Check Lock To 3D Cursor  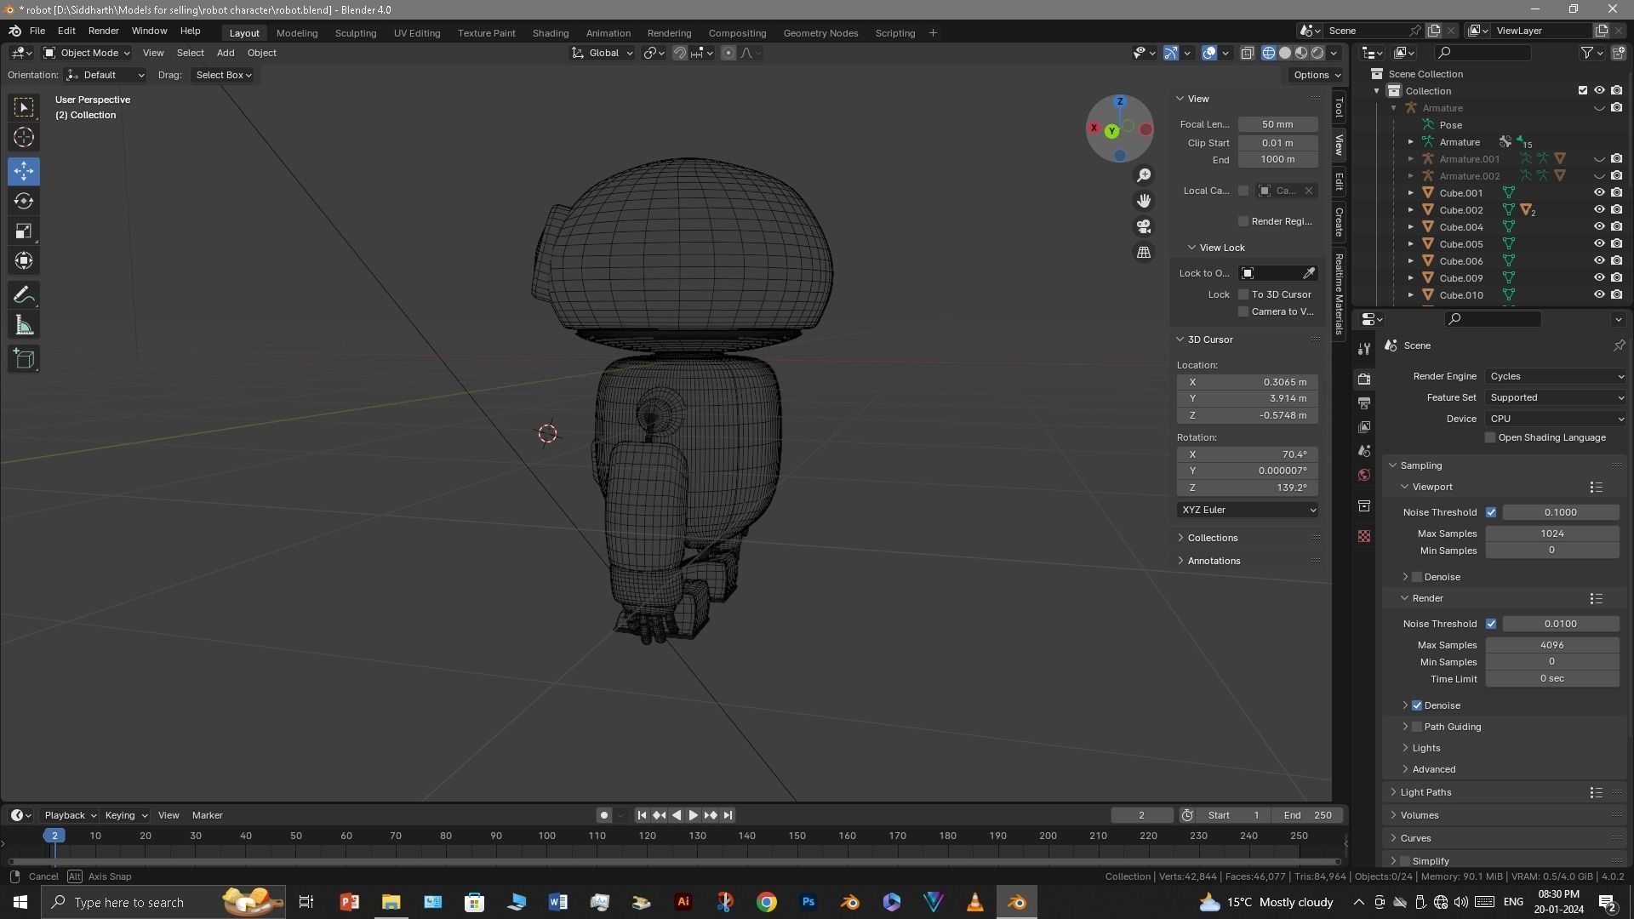(1243, 294)
